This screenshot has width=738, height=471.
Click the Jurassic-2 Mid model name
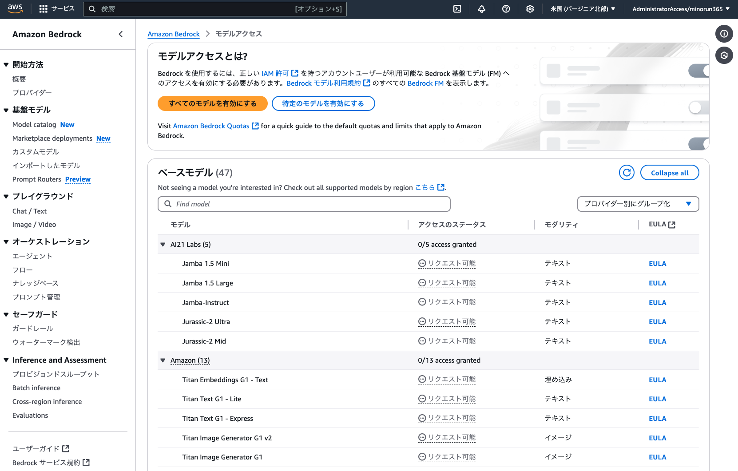204,341
